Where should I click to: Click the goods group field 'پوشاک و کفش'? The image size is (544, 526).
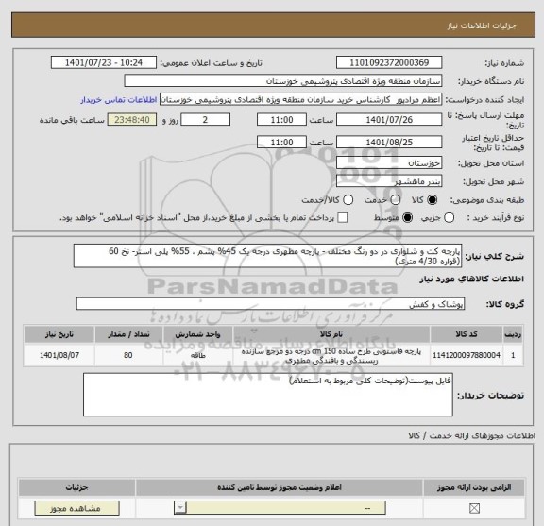[270, 303]
